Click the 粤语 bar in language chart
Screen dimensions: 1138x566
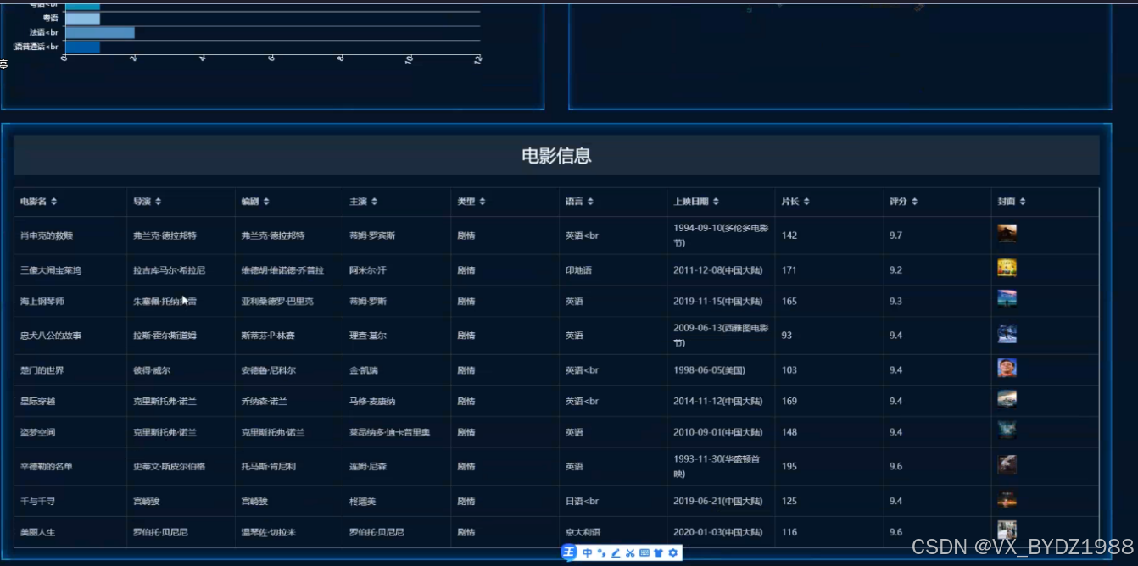coord(83,19)
